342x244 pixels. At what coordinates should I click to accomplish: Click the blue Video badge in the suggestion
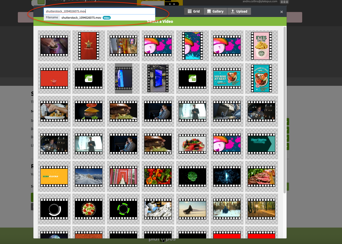107,18
